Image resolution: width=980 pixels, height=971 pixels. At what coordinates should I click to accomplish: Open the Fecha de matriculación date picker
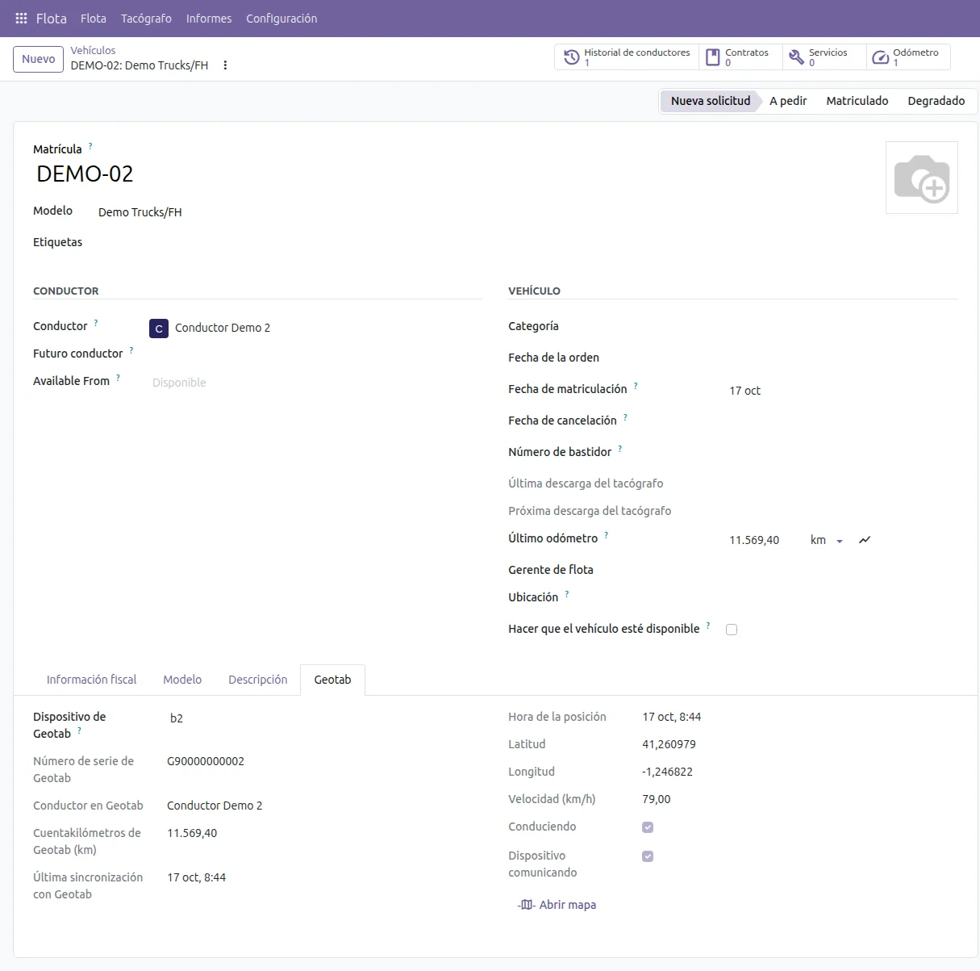(842, 391)
